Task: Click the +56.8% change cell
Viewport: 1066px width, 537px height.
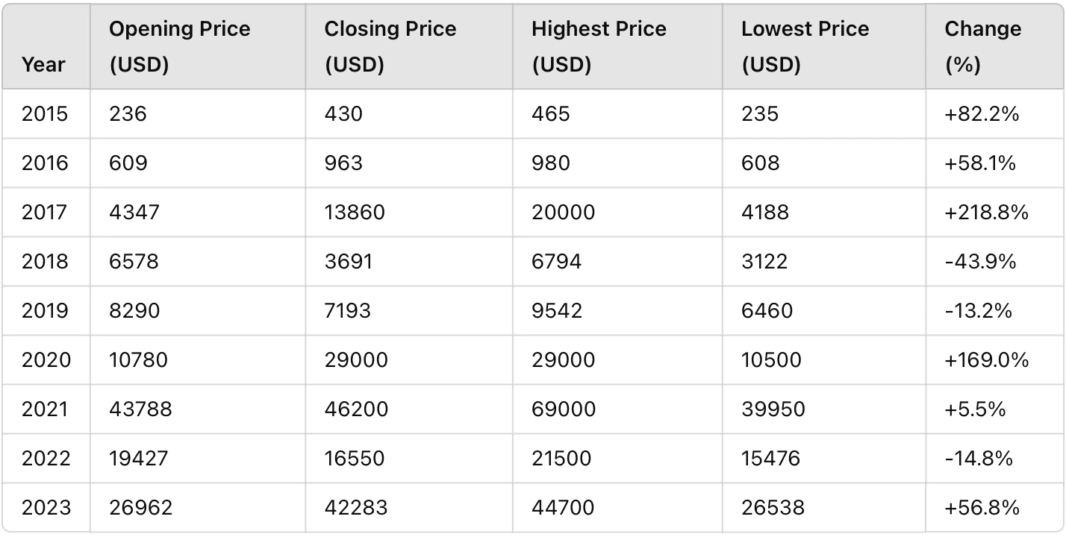Action: [x=982, y=508]
